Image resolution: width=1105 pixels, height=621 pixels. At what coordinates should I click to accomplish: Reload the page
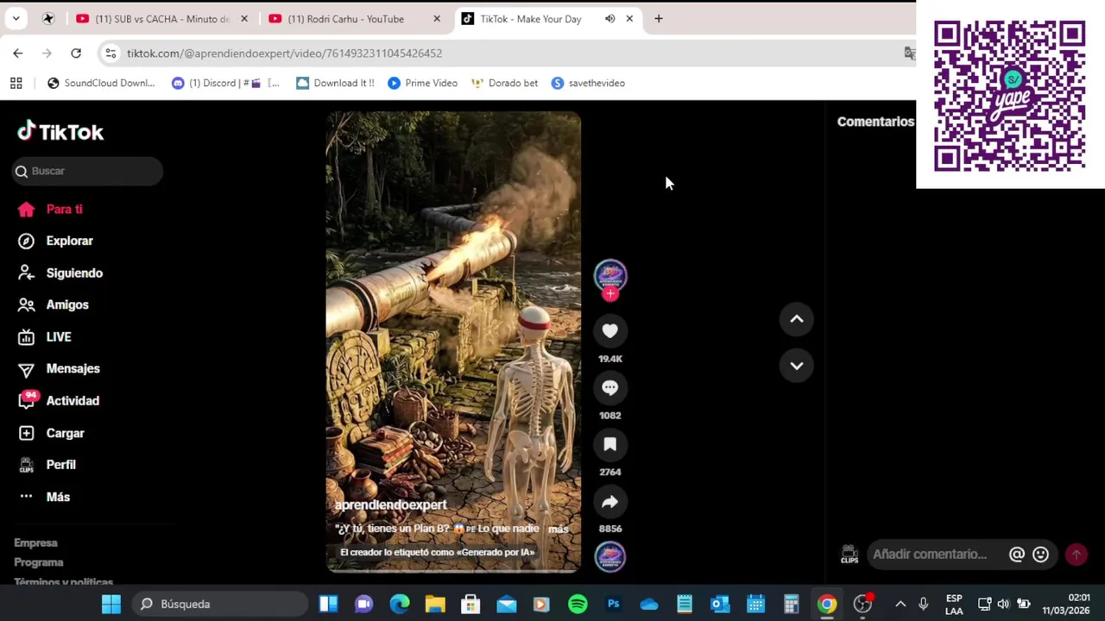pyautogui.click(x=76, y=53)
